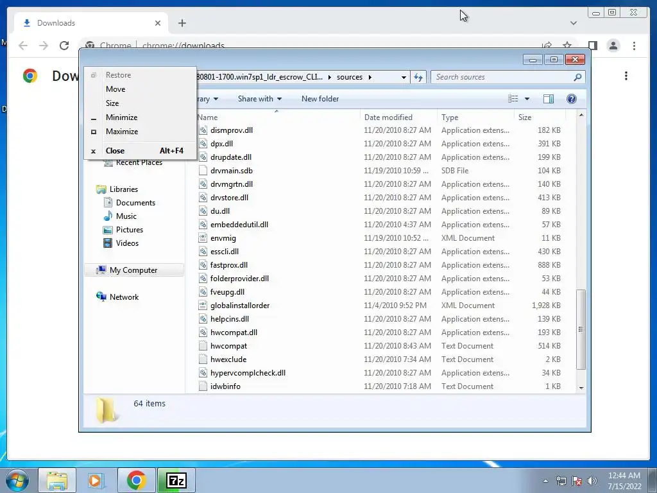657x493 pixels.
Task: Select hypervcomplcheck.dll file
Action: [x=248, y=373]
